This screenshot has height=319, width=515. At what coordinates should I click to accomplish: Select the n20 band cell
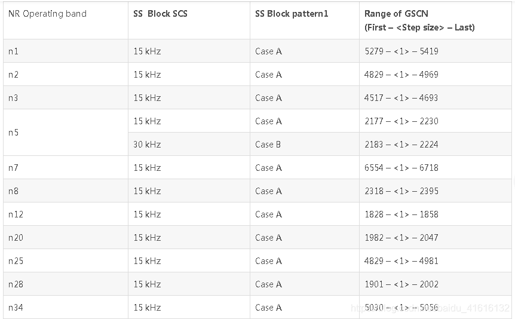coord(16,238)
